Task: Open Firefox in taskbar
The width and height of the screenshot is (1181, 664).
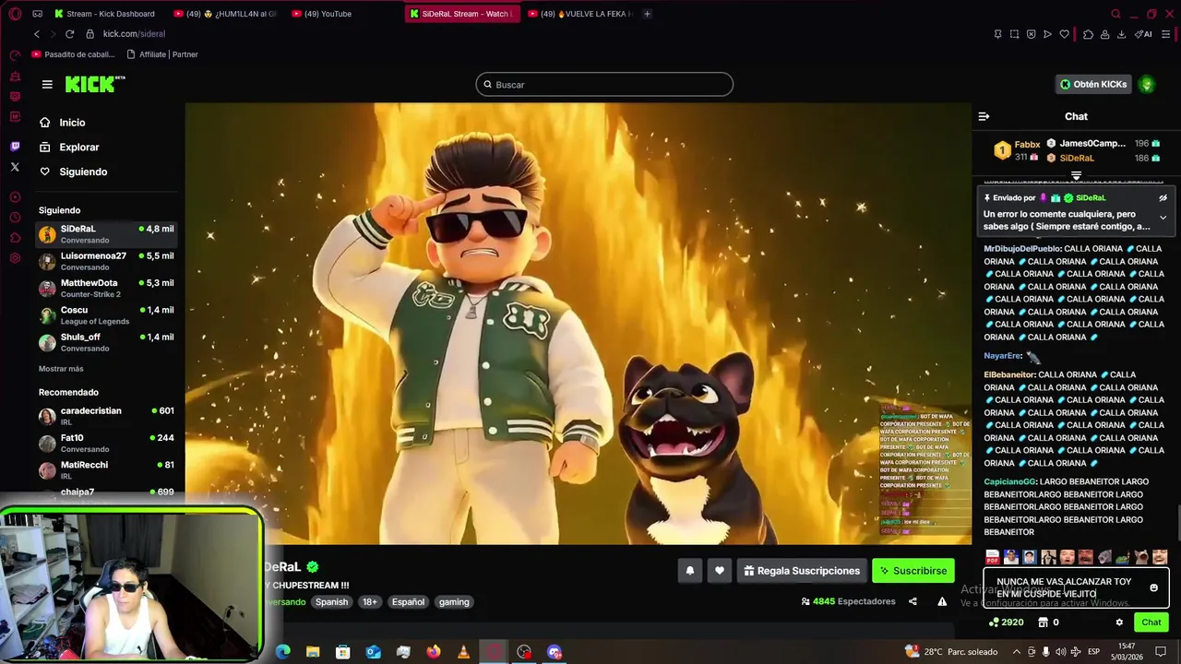Action: [x=434, y=652]
